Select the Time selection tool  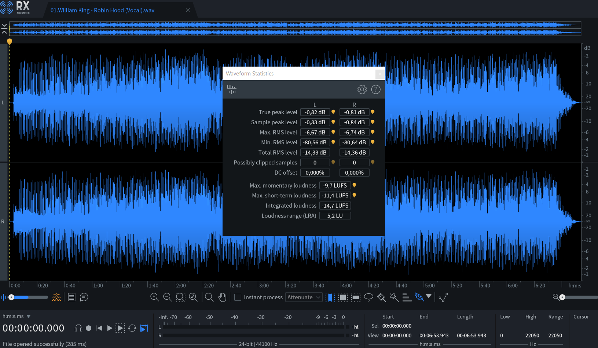click(x=330, y=297)
